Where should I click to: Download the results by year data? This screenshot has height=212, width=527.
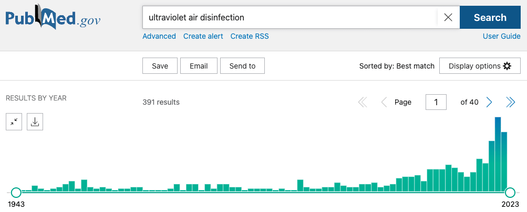[35, 121]
